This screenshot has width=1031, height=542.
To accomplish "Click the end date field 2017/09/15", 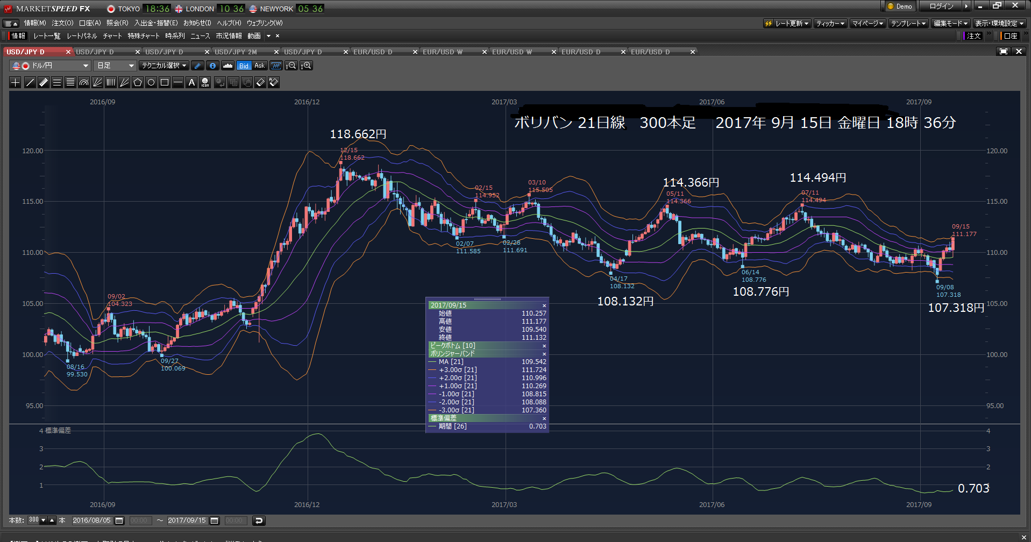I will (187, 520).
